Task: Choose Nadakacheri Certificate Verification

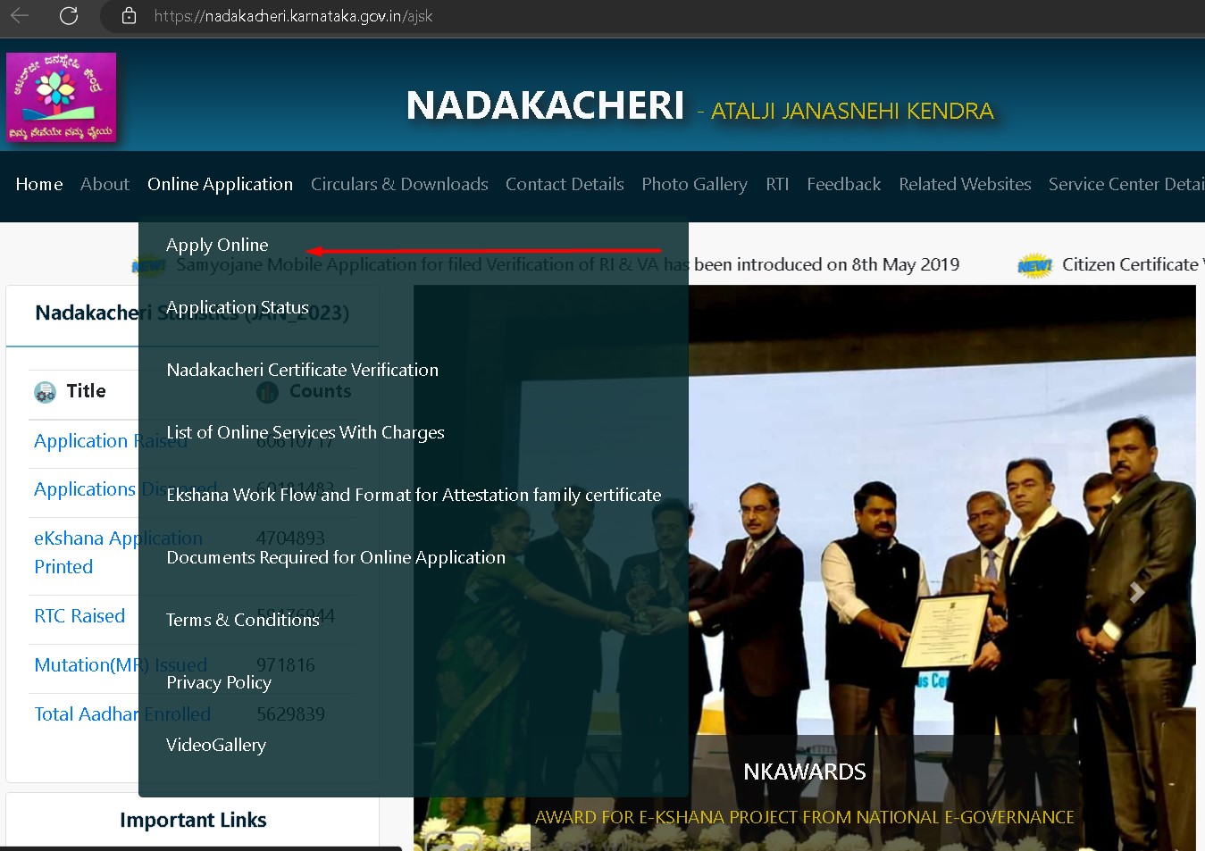Action: 302,370
